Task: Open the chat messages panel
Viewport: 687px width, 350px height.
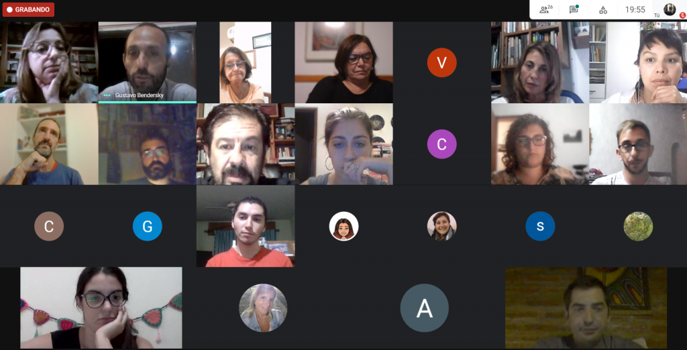Action: 574,9
